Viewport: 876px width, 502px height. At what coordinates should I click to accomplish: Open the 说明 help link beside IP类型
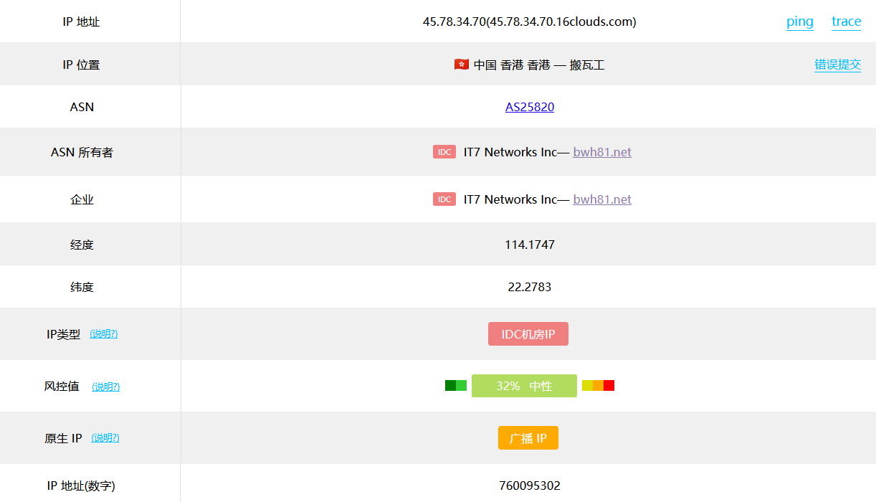pyautogui.click(x=103, y=334)
